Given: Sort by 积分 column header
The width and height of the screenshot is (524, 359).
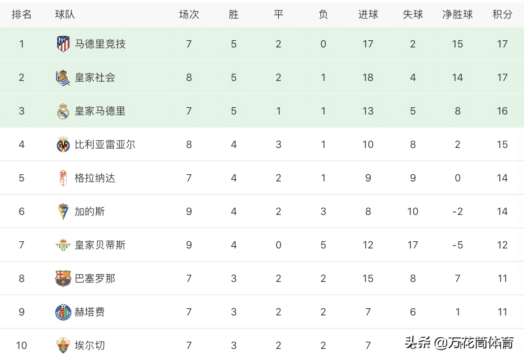Looking at the screenshot, I should [x=502, y=15].
